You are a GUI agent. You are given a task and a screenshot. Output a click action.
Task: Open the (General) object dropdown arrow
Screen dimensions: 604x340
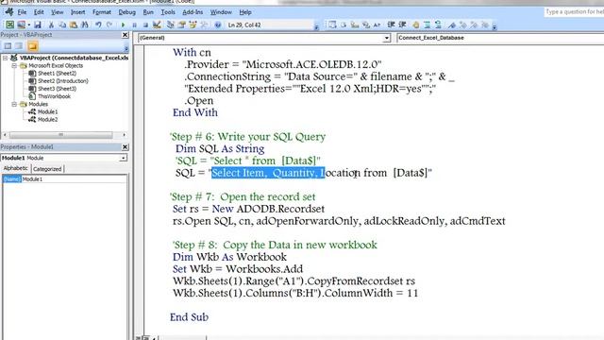pos(386,38)
